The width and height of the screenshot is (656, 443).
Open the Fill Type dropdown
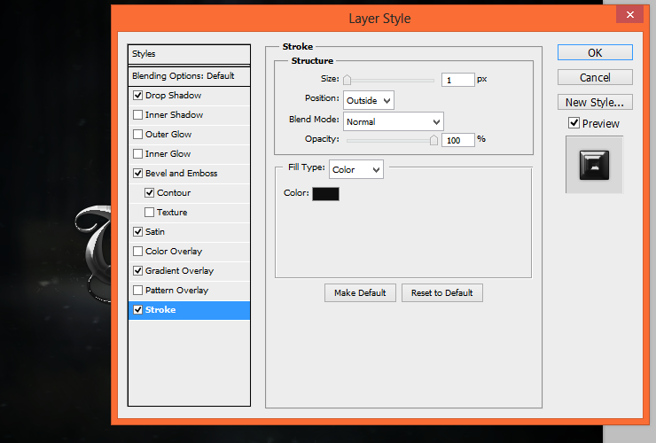tap(356, 169)
